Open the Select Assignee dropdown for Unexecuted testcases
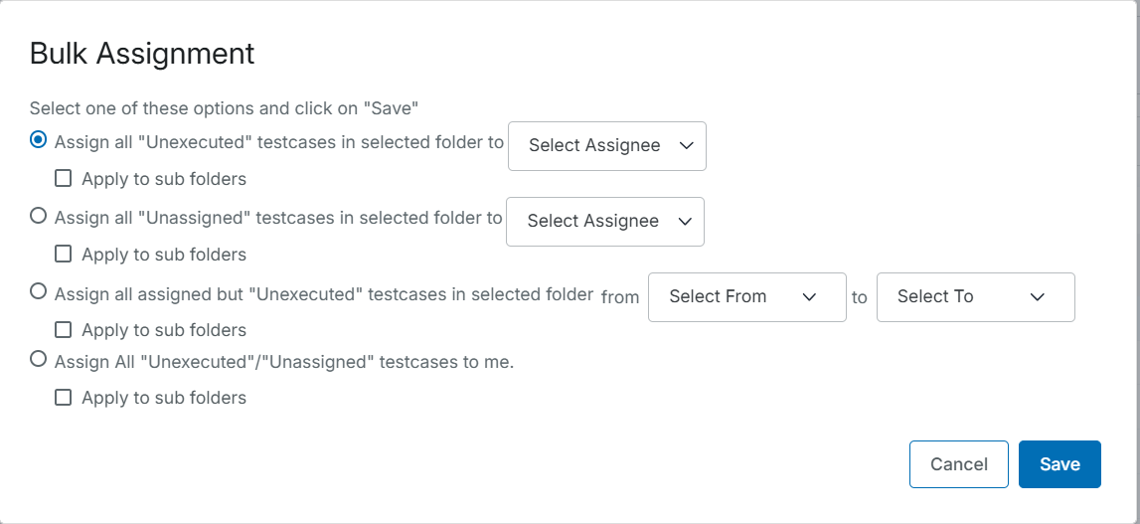1140x524 pixels. click(606, 145)
